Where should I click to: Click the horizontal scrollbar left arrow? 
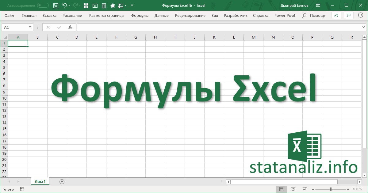coord(228,182)
